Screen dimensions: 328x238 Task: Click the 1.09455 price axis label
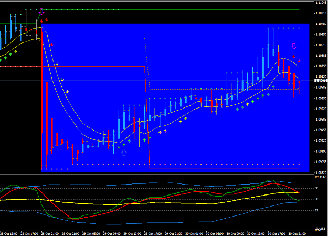pyautogui.click(x=321, y=130)
